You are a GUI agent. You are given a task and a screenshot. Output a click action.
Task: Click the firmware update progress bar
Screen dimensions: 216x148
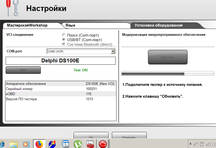pos(168,73)
